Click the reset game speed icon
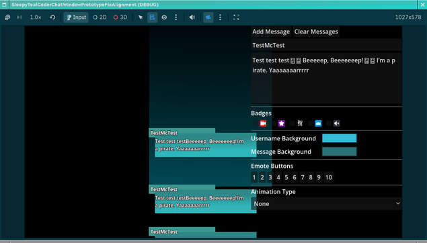Image resolution: width=427 pixels, height=243 pixels. click(52, 17)
